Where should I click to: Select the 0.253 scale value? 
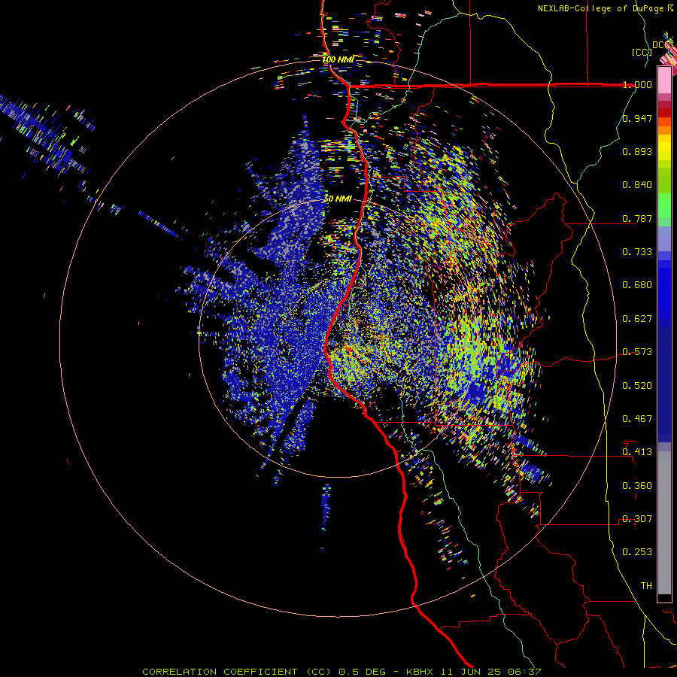637,552
